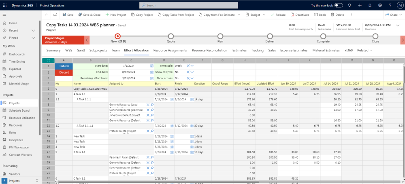Toggle the Try the new look switch

(339, 5)
